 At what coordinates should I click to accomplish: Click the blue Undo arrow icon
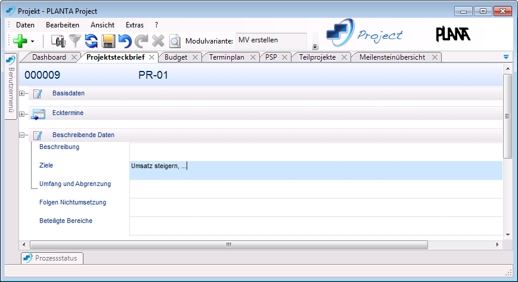coord(125,41)
